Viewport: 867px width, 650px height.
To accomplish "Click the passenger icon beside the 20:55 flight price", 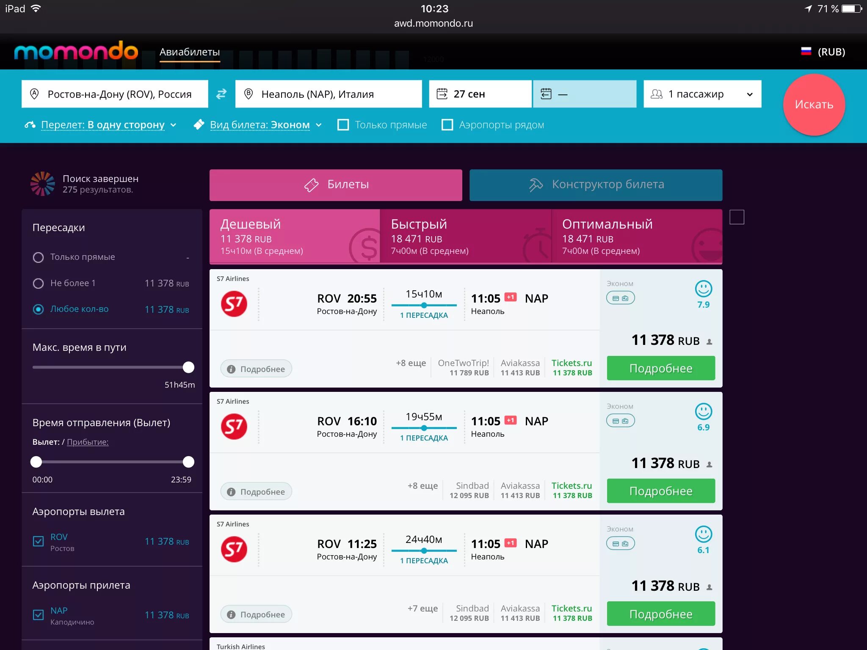I will point(710,342).
